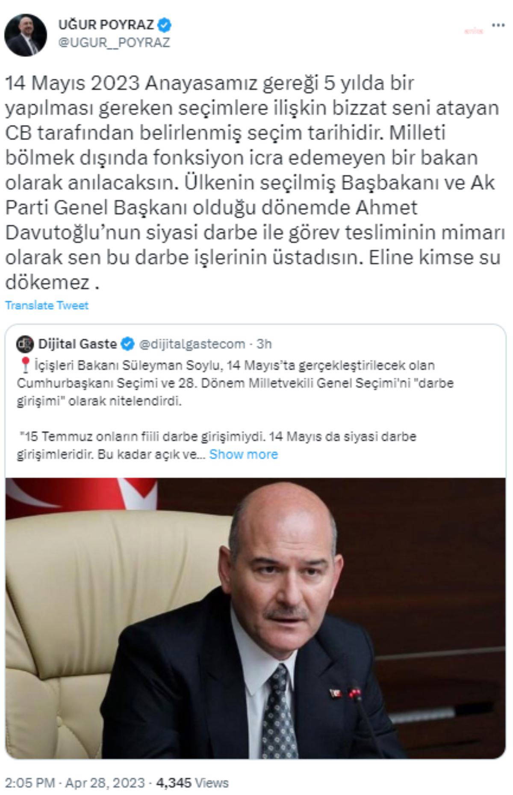Click the small watermark logo near the top right
This screenshot has height=795, width=513.
(474, 31)
